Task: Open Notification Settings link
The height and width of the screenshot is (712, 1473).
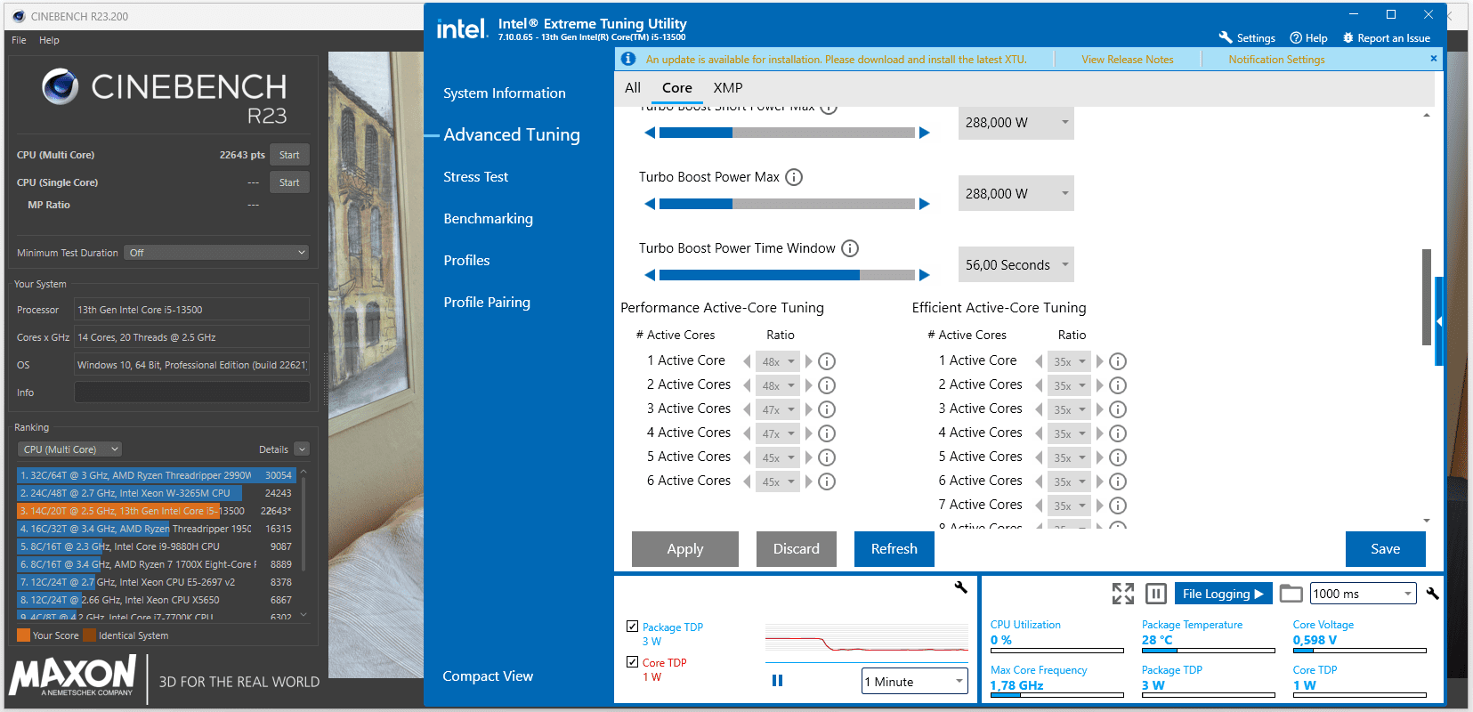Action: pos(1277,60)
